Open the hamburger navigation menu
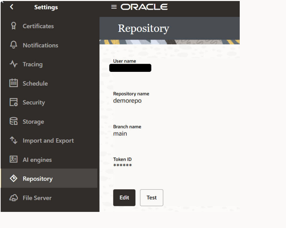This screenshot has height=228, width=286. pyautogui.click(x=113, y=6)
